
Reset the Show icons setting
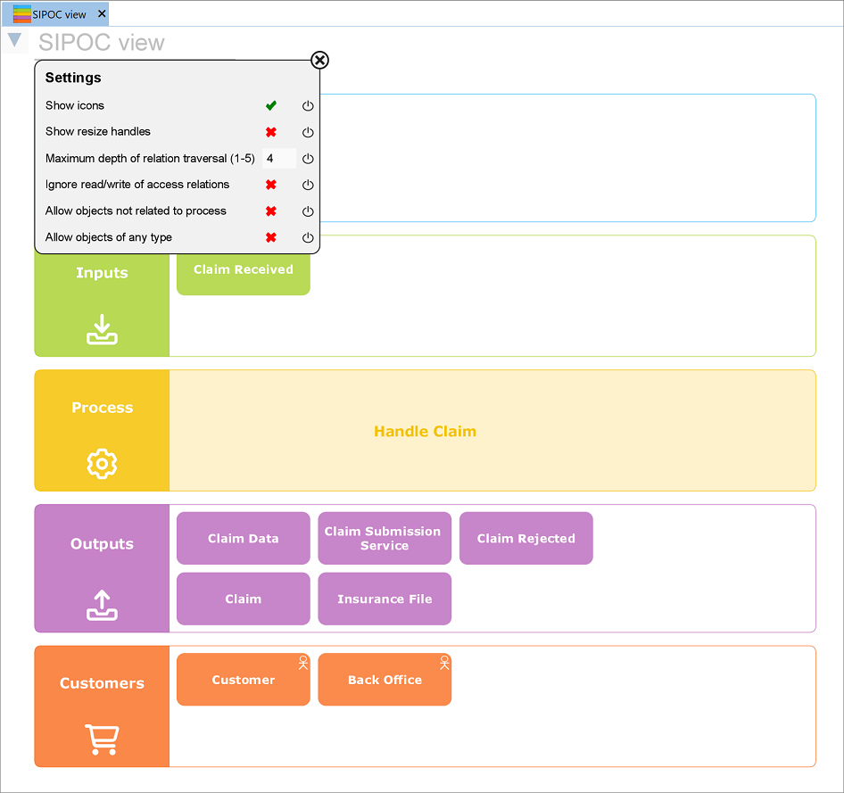pos(308,106)
